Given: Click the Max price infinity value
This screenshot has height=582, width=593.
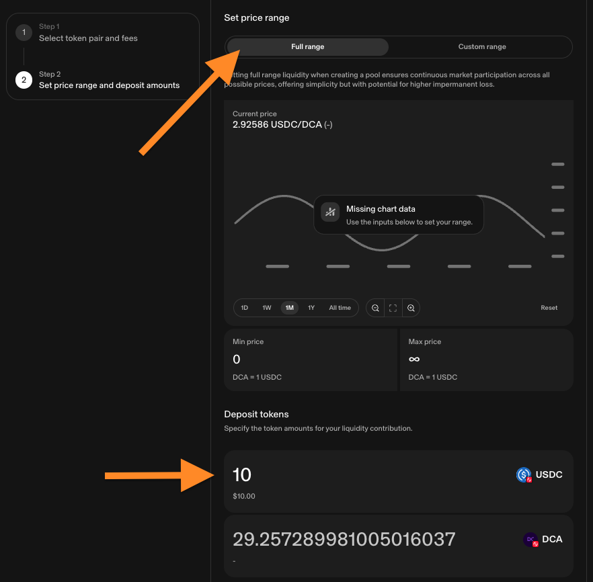Looking at the screenshot, I should click(413, 359).
